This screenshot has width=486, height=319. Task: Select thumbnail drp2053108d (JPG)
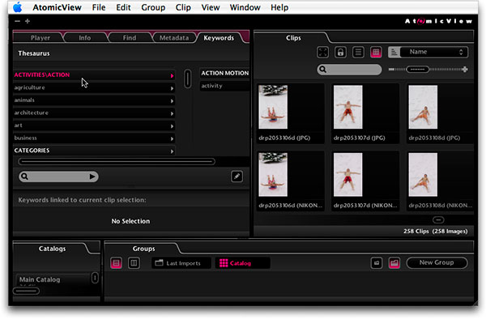pyautogui.click(x=423, y=107)
